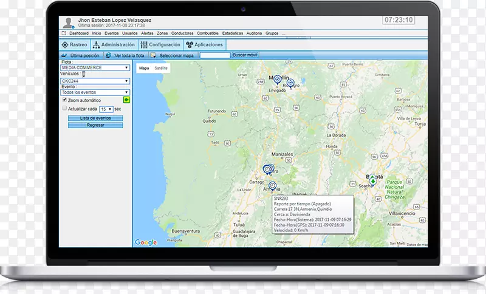Viewport: 486px width, 294px height.
Task: Expand the Vehículos dropdown CKC244
Action: [95, 81]
